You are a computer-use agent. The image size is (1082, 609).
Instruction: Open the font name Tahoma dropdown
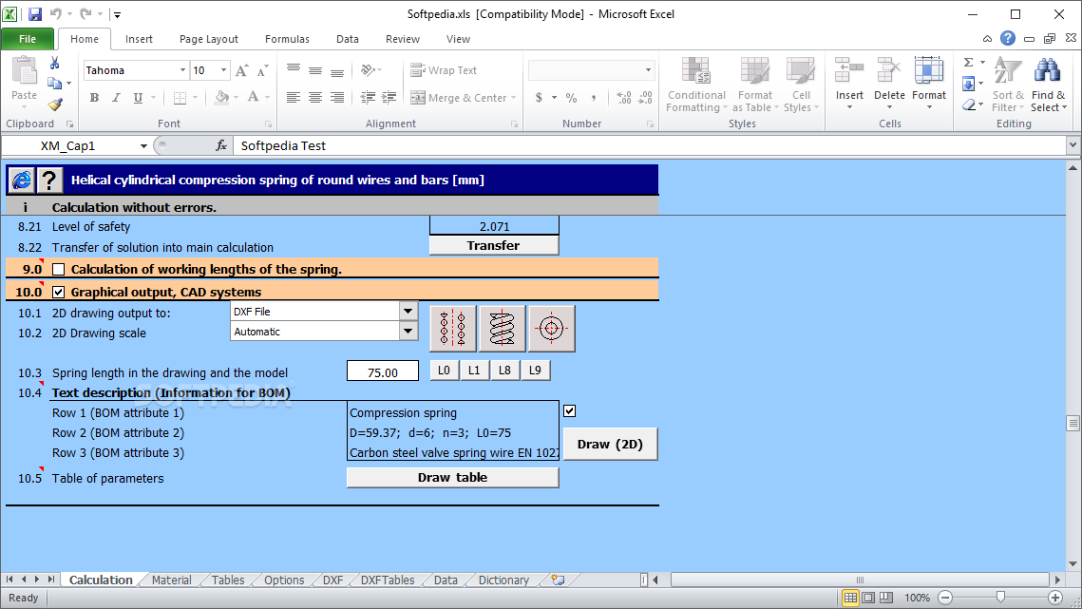tap(182, 70)
